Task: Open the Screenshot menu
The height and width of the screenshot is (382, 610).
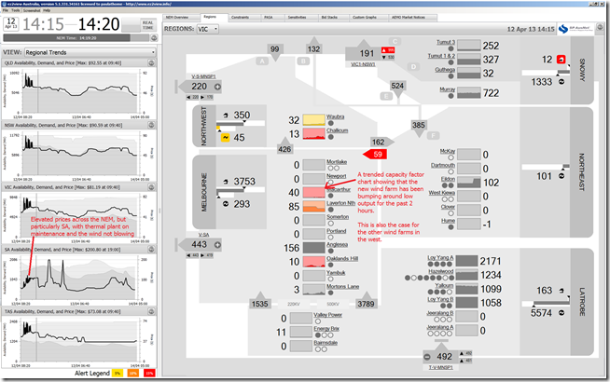Action: tap(32, 10)
